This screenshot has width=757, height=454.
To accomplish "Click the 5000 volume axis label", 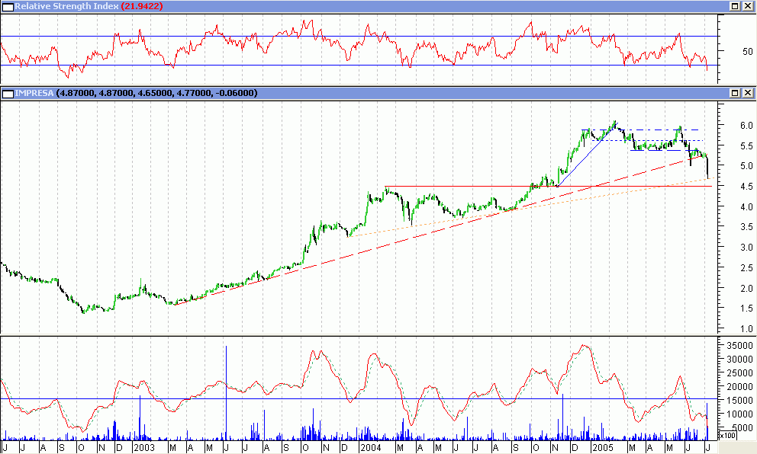I will [742, 428].
